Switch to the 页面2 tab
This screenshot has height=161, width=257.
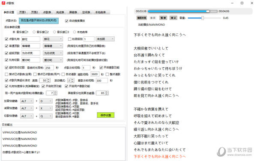(35, 12)
